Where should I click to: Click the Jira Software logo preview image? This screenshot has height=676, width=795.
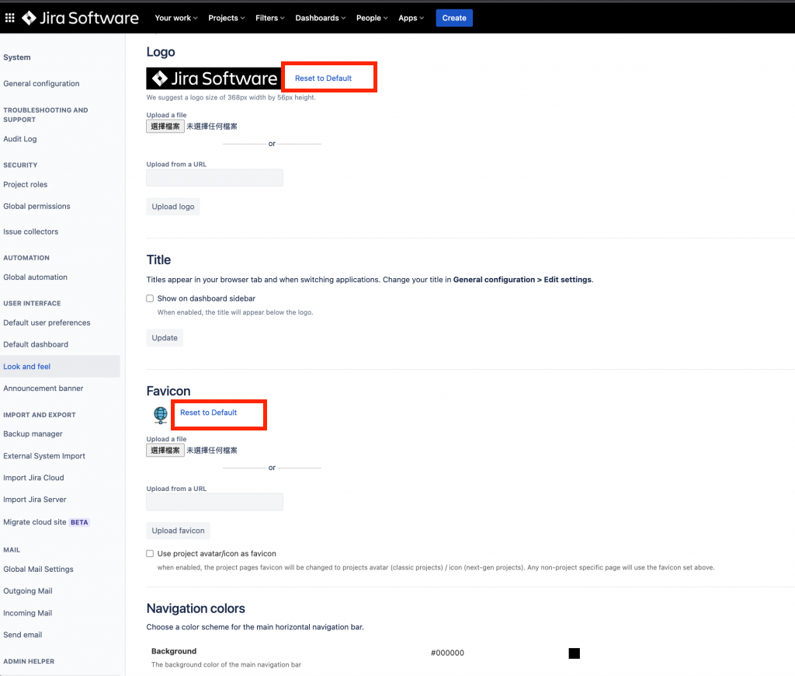point(214,78)
